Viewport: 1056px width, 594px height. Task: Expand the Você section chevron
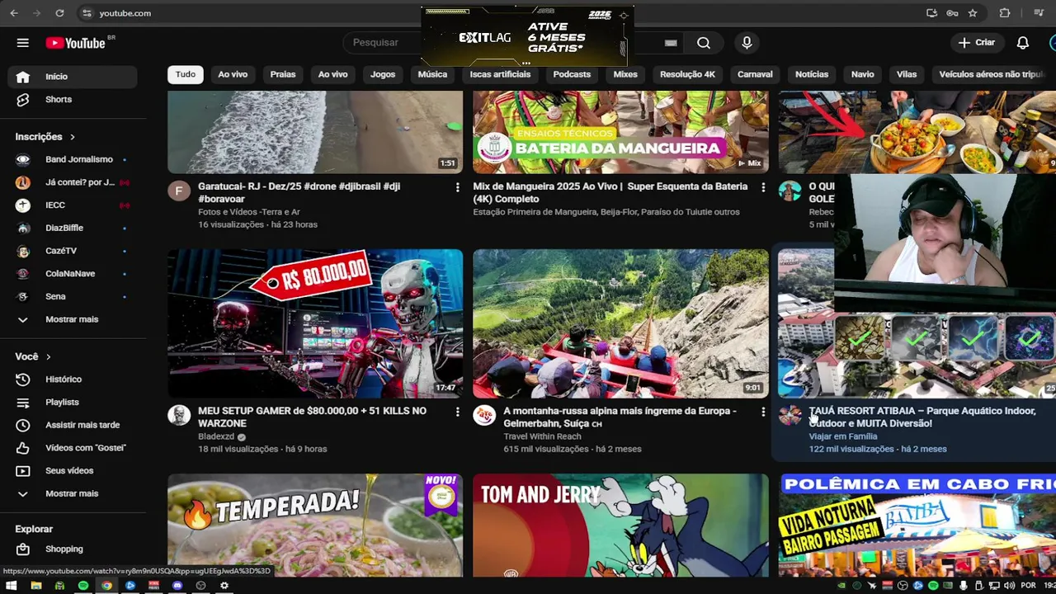pyautogui.click(x=48, y=356)
